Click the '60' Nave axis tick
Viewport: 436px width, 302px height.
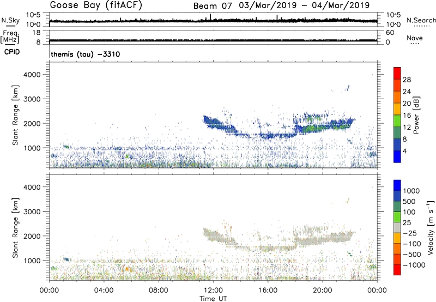(x=390, y=33)
